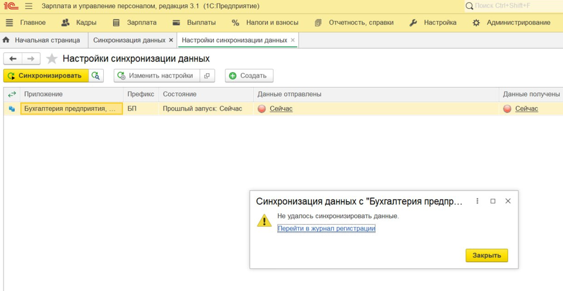The height and width of the screenshot is (291, 563).
Task: Click the sync arrows column header icon
Action: click(x=12, y=94)
